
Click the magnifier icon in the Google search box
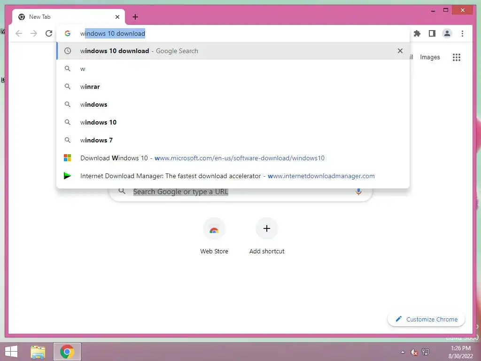click(x=122, y=191)
